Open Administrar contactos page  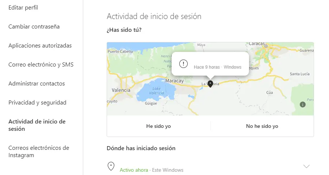[37, 84]
